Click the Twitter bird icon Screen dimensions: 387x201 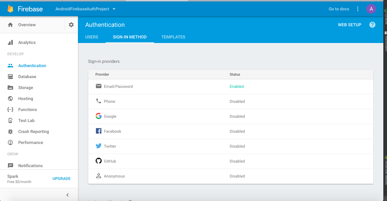tap(98, 146)
